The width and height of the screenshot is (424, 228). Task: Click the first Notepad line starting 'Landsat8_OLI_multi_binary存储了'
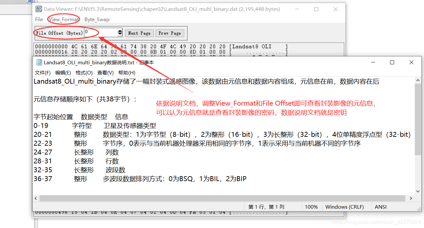pos(206,82)
